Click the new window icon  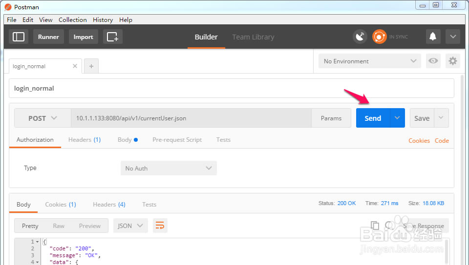(x=112, y=37)
